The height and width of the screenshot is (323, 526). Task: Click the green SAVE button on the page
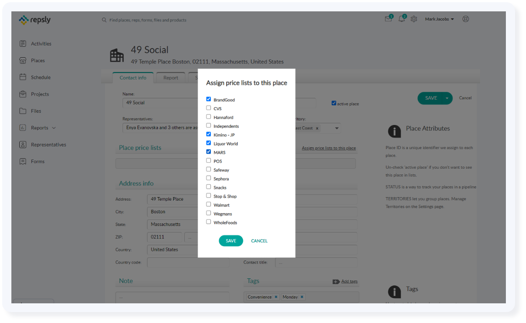(431, 98)
